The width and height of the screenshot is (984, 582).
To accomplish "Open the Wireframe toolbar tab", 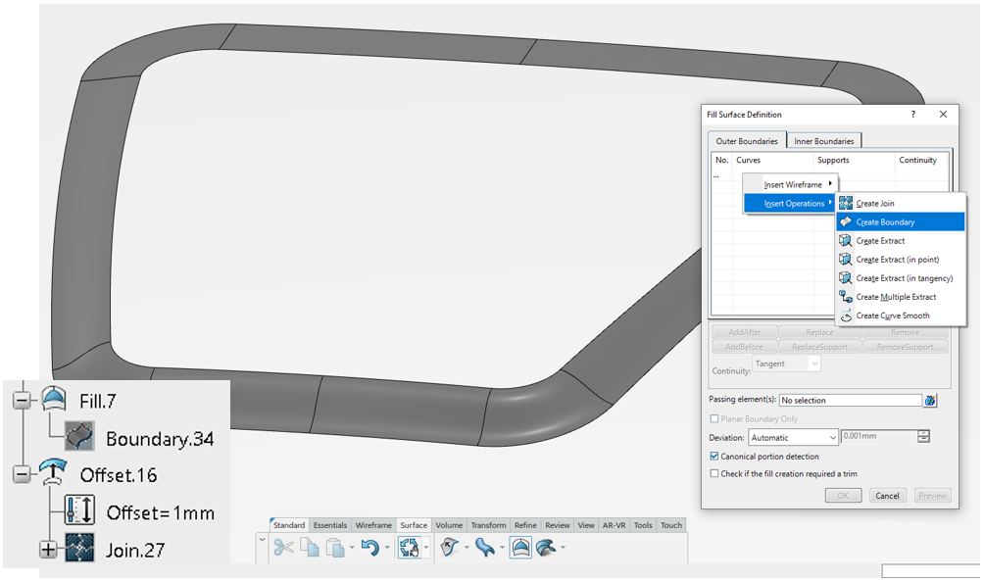I will [x=373, y=525].
